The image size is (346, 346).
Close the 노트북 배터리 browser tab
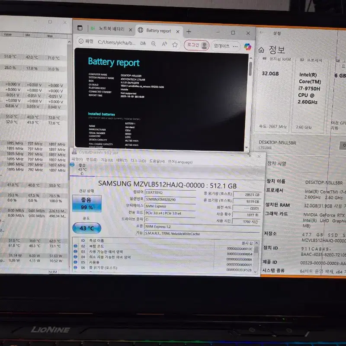pyautogui.click(x=131, y=30)
